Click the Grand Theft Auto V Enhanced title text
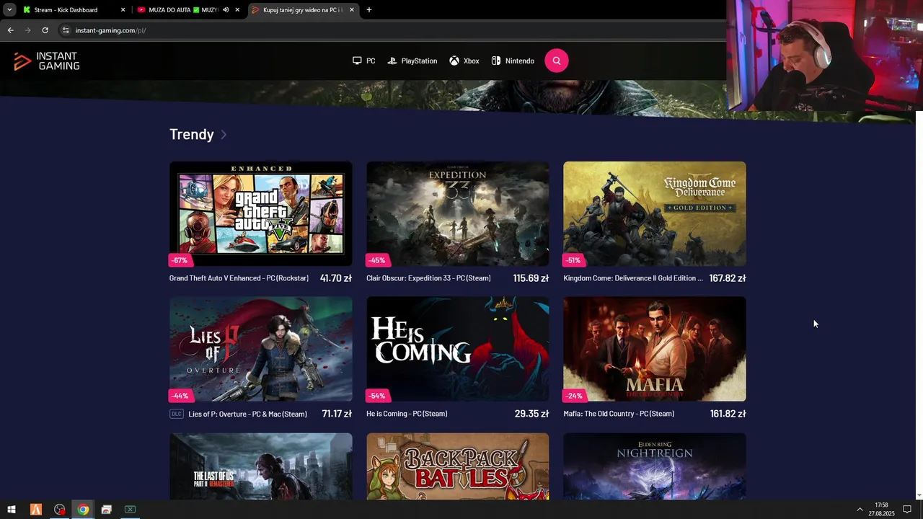The height and width of the screenshot is (519, 923). click(x=239, y=278)
